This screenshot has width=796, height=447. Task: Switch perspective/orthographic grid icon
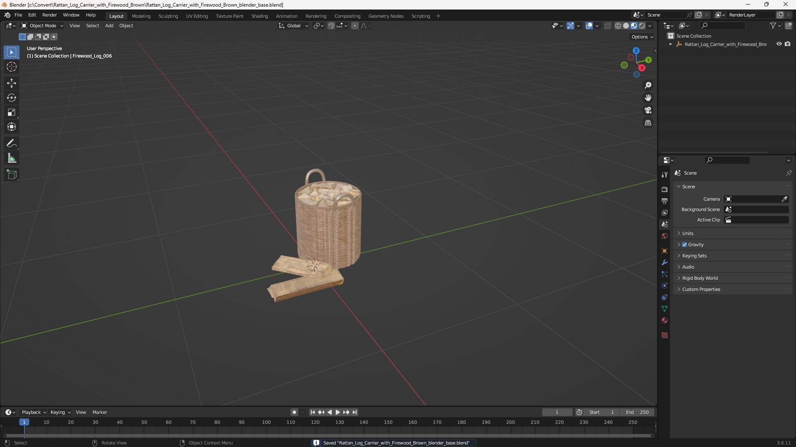pos(648,123)
